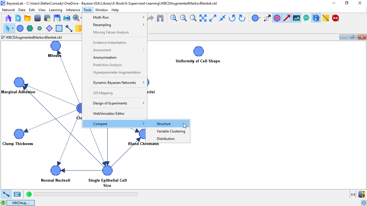Select the arc creation tool
The height and width of the screenshot is (206, 367).
69,28
